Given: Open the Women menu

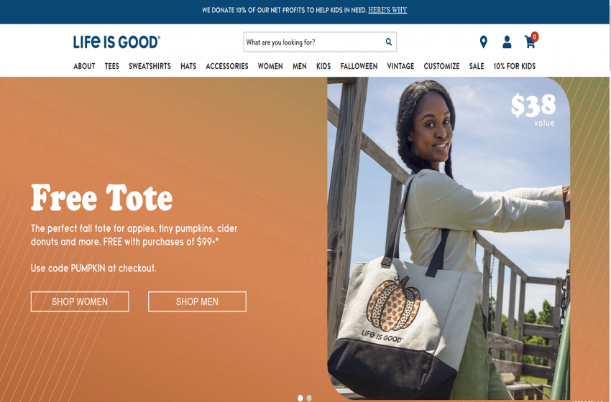Looking at the screenshot, I should pos(270,66).
